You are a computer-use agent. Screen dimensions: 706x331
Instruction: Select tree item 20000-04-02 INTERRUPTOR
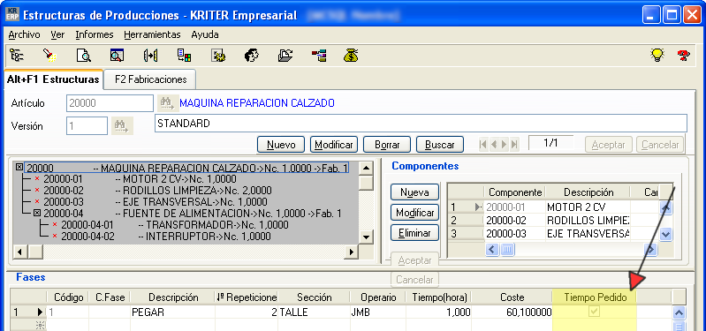[166, 236]
